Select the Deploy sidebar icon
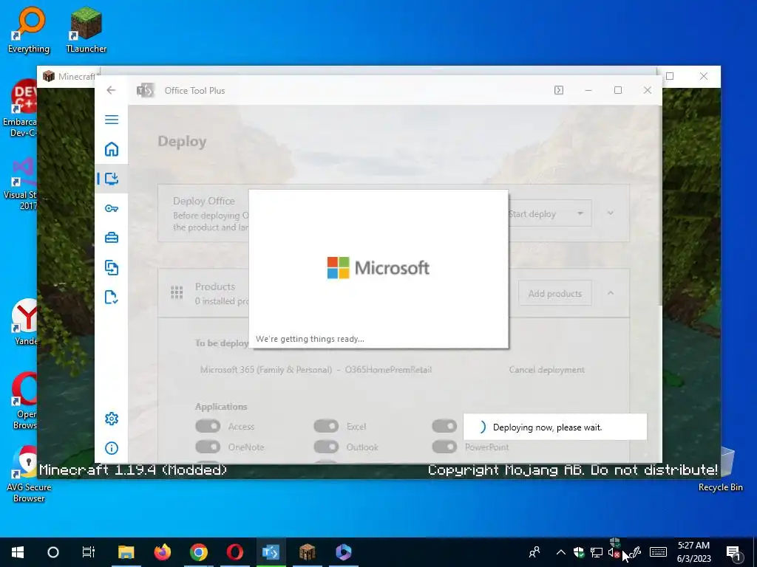 click(x=112, y=179)
